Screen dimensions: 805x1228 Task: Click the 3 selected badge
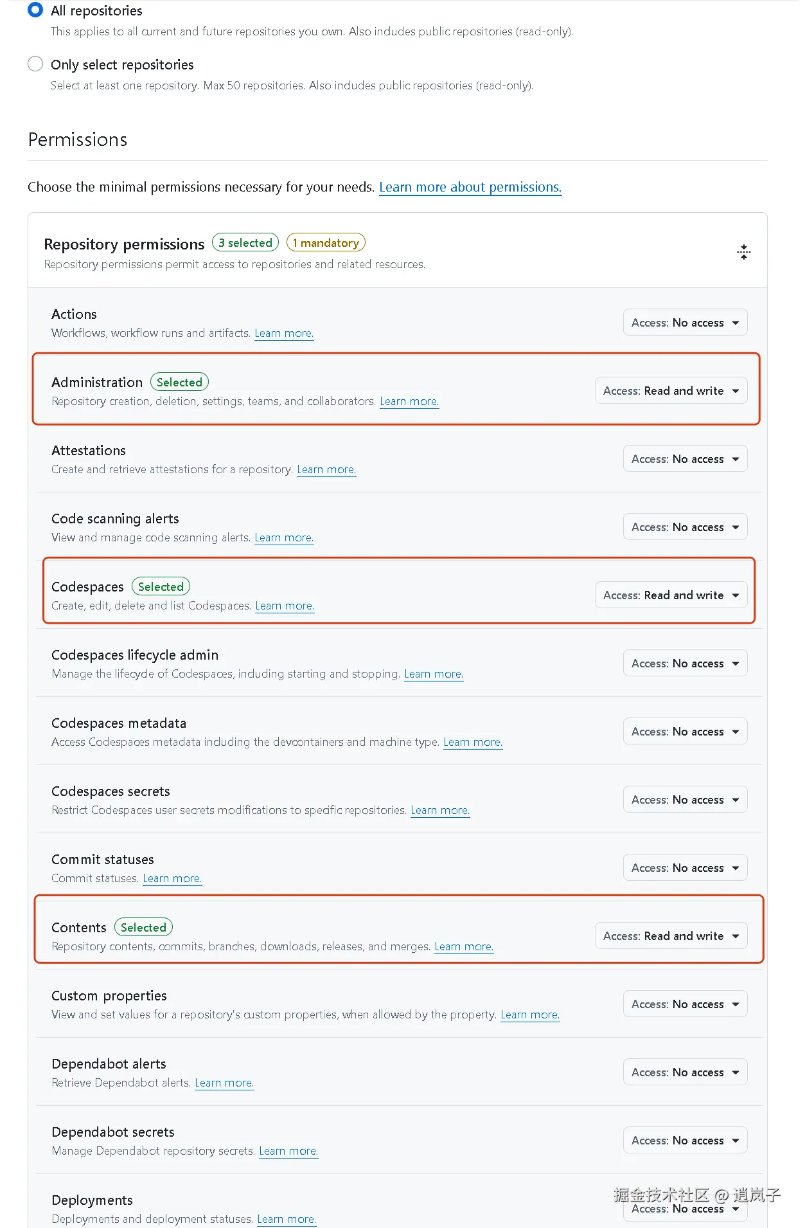[x=245, y=243]
